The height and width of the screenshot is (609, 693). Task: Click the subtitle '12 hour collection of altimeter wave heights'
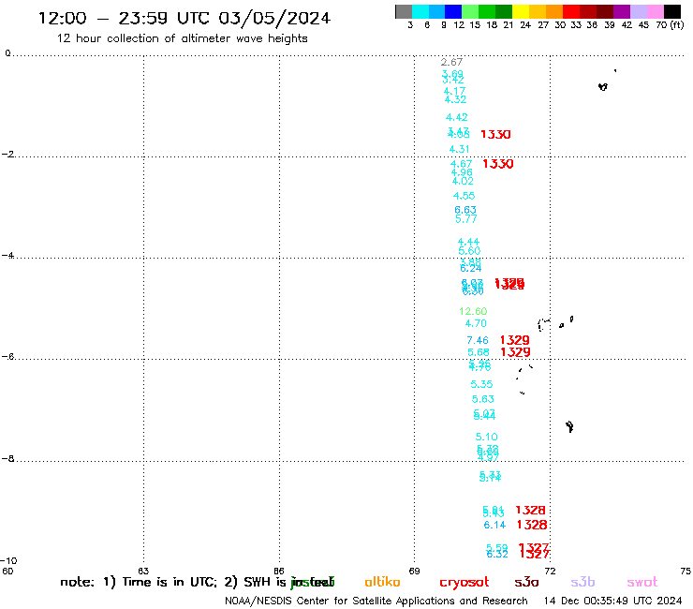tap(182, 38)
